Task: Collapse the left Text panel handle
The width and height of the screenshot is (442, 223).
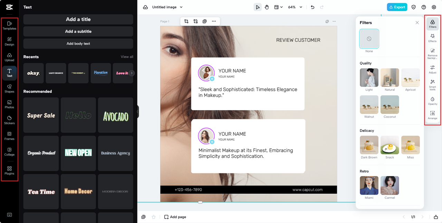Action: [137, 112]
